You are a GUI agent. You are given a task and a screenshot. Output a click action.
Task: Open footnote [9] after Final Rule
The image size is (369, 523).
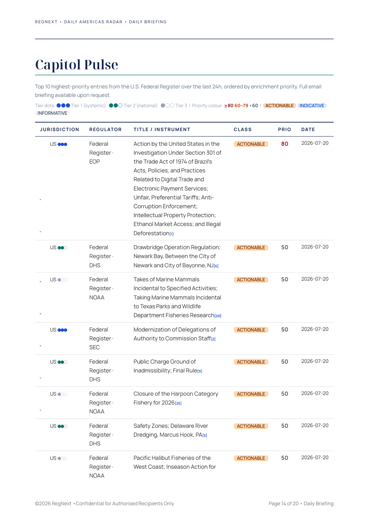[200, 371]
